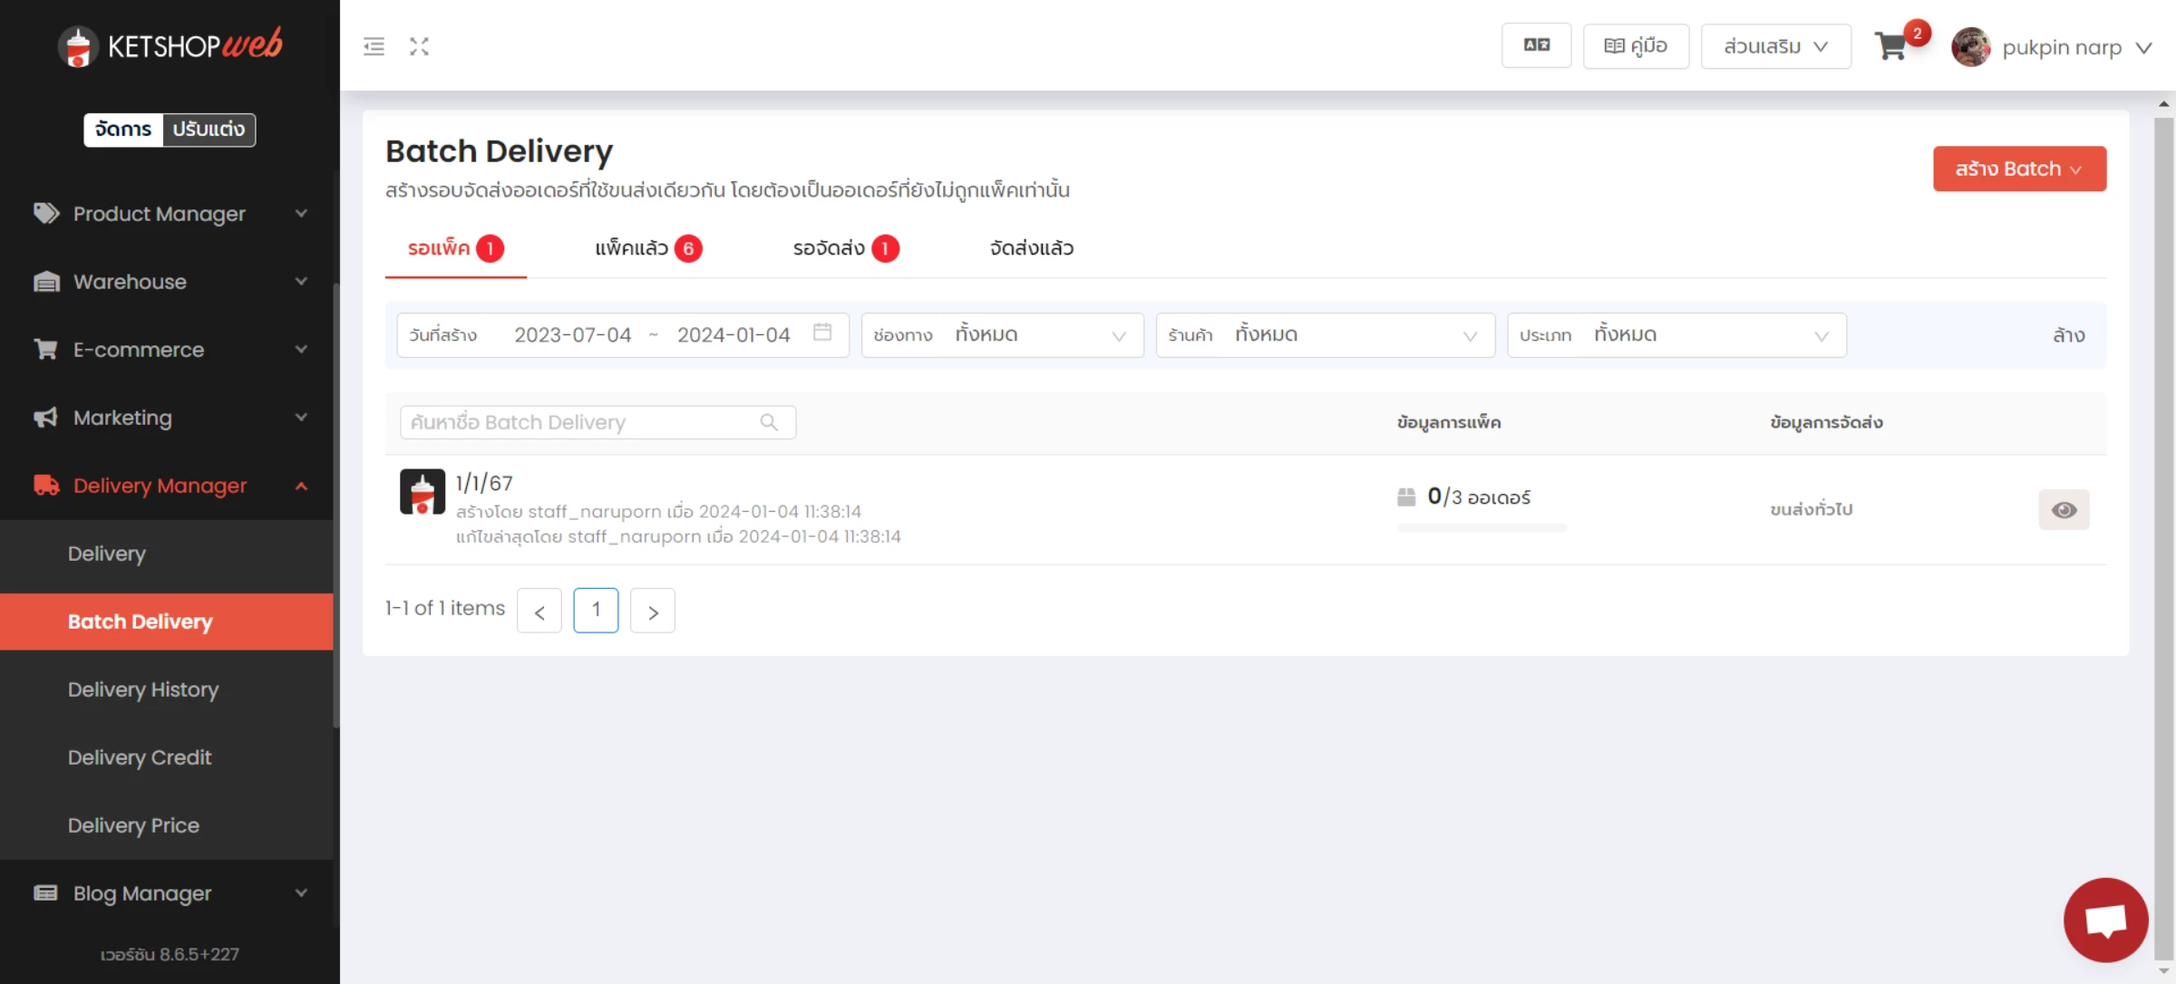The image size is (2176, 984).
Task: Click the Marketing megaphone icon
Action: (x=46, y=417)
